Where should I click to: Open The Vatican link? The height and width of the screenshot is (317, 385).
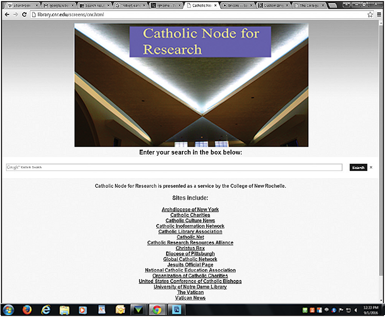190,292
